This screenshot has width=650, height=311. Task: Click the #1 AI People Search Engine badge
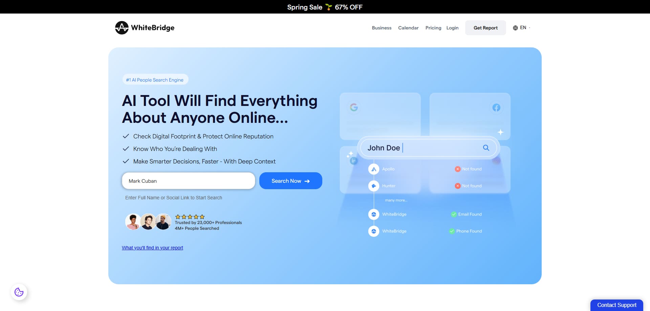pyautogui.click(x=155, y=80)
